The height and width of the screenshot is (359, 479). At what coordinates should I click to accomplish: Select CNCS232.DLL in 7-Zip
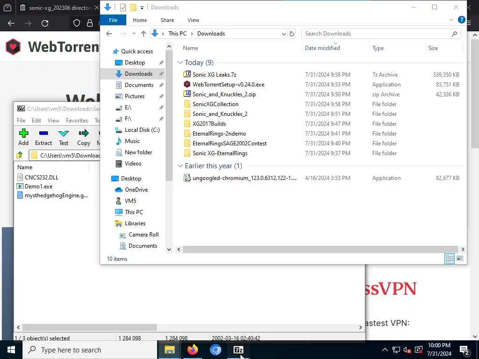tap(42, 177)
